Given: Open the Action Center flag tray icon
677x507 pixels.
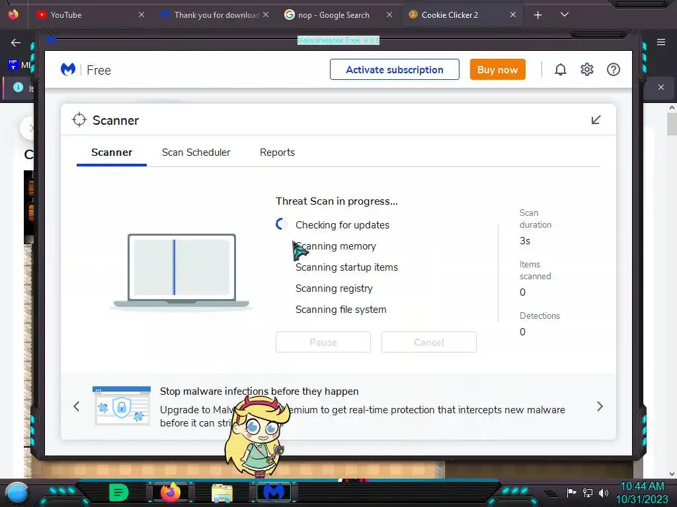Looking at the screenshot, I should [571, 492].
